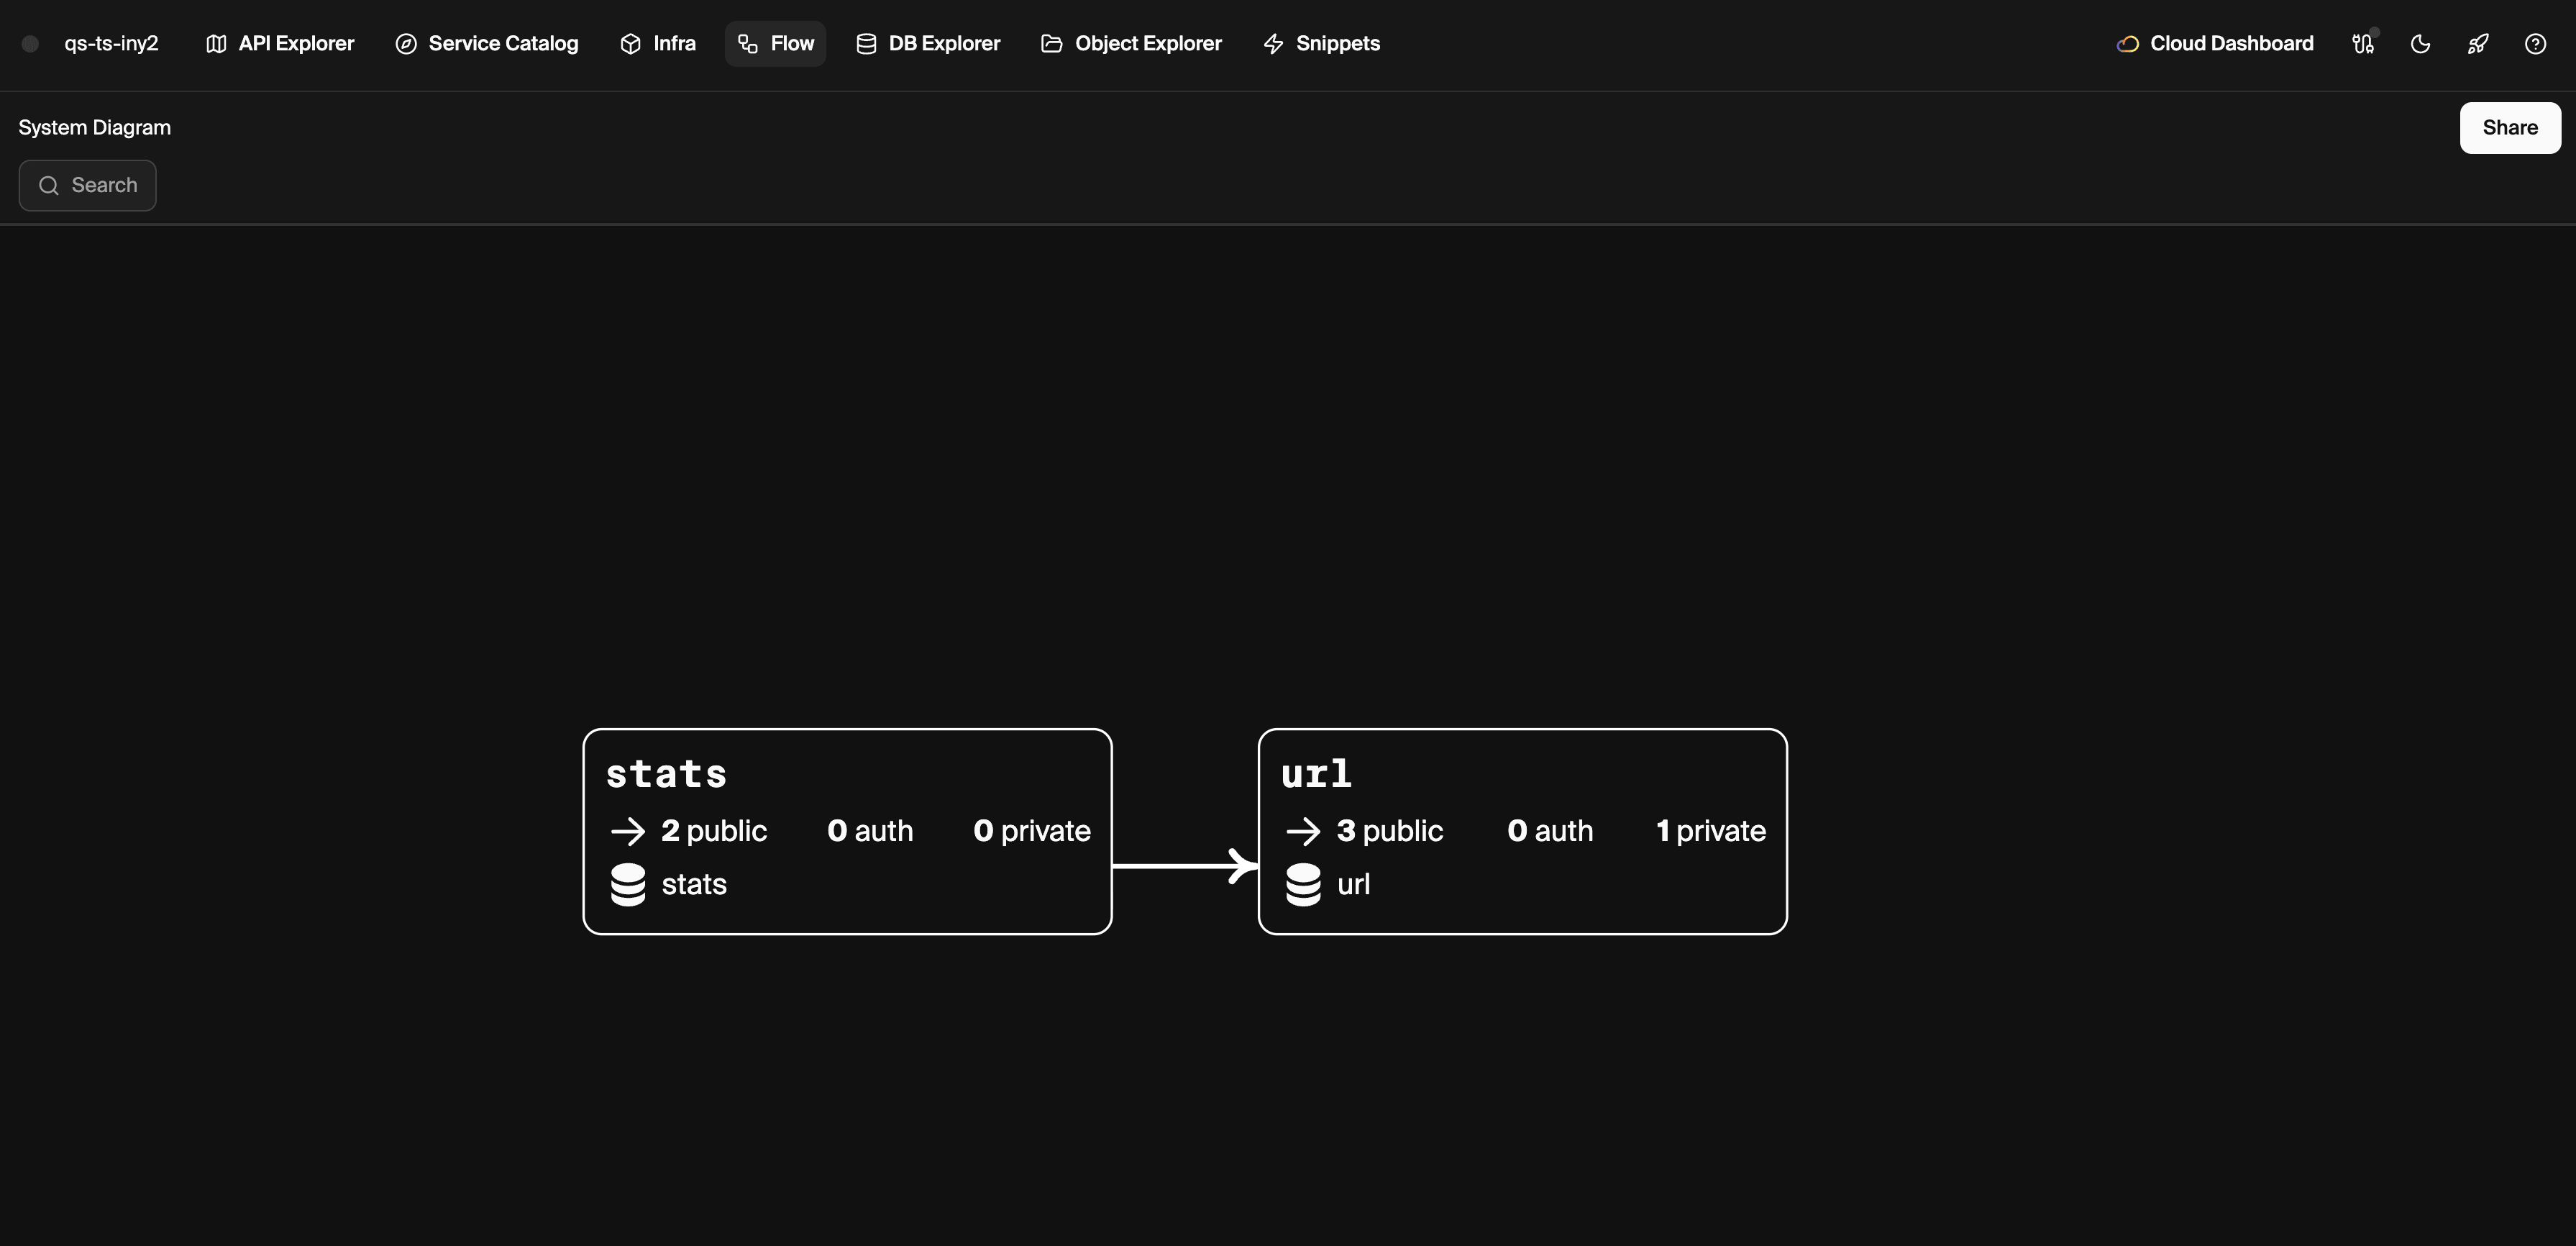Open the pull request icon with notification dot
Screen dimensions: 2576x1246
[2363, 44]
